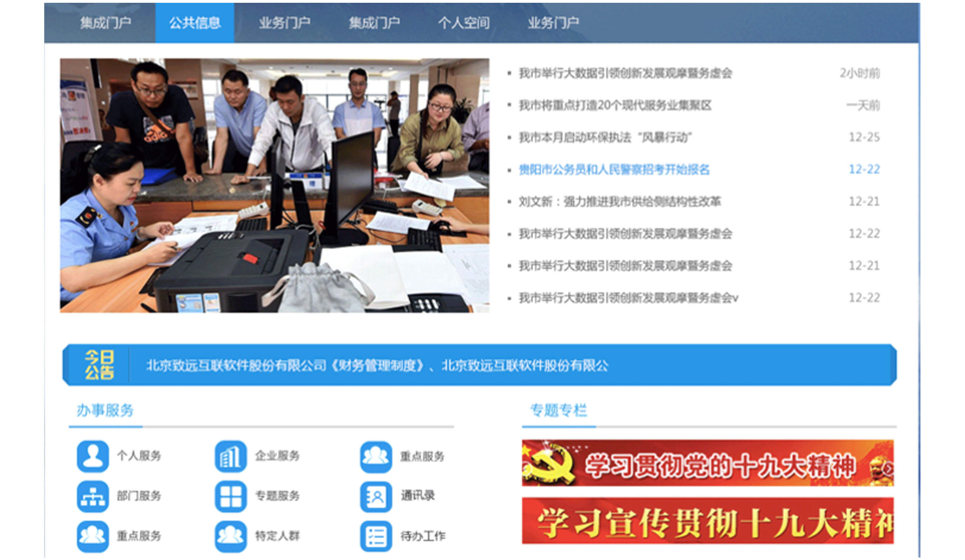Open the highlighted 贵阳市公务员 recruitment news link
The width and height of the screenshot is (965, 560).
(614, 169)
